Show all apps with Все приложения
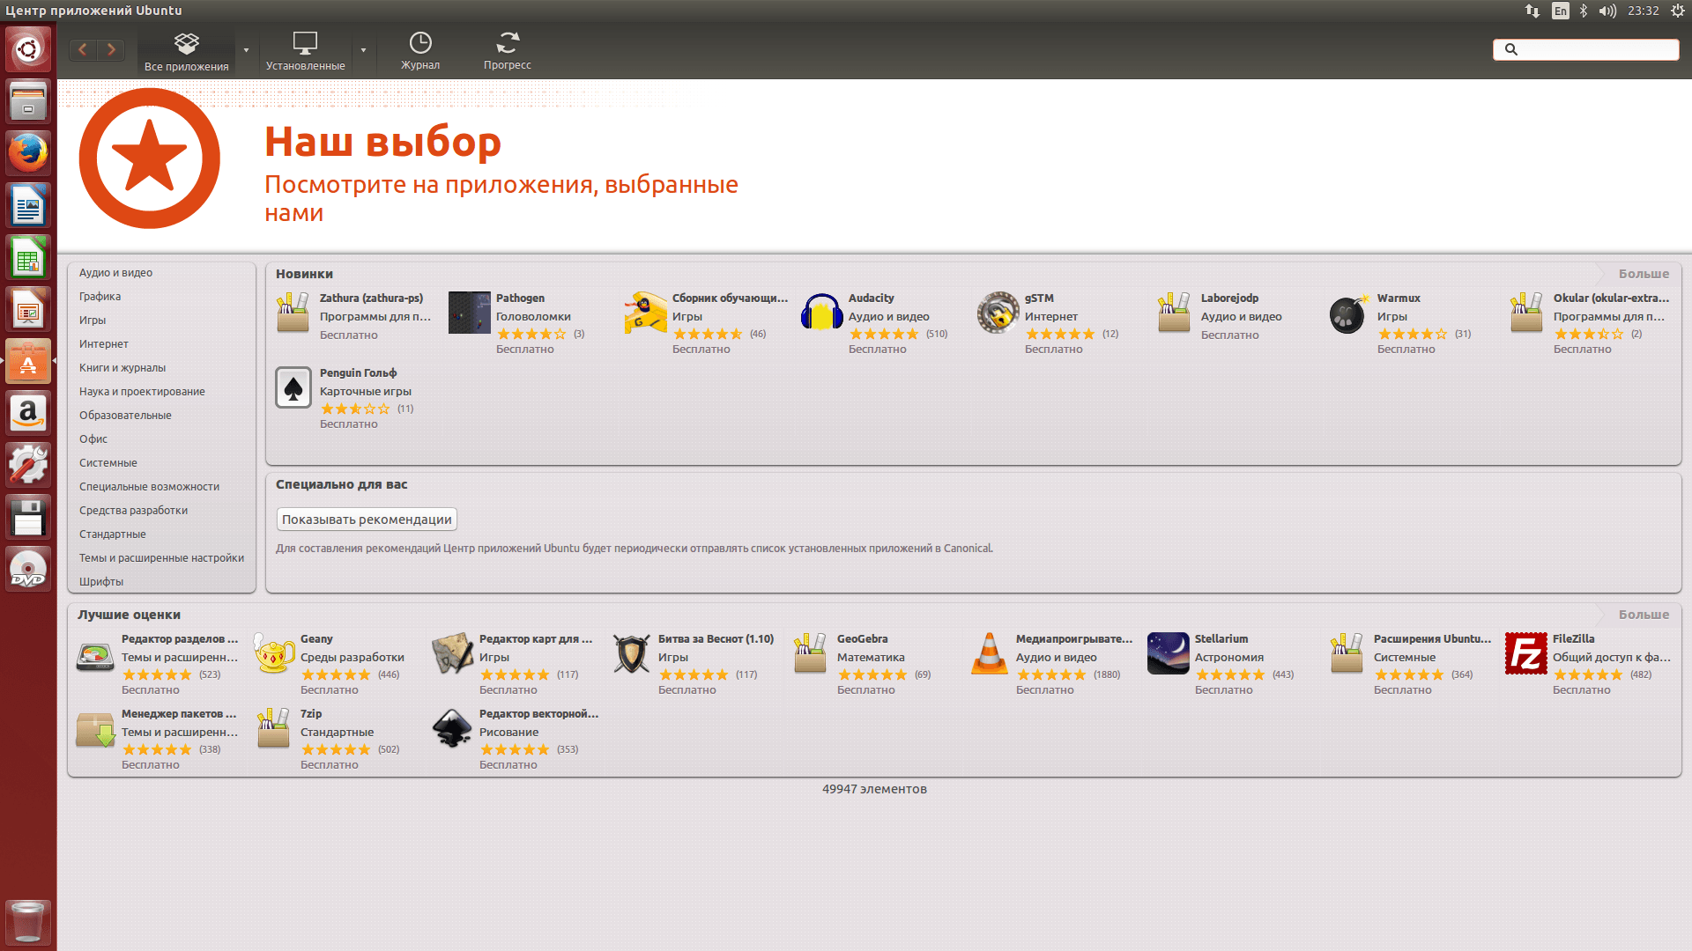Image resolution: width=1692 pixels, height=951 pixels. pos(186,51)
